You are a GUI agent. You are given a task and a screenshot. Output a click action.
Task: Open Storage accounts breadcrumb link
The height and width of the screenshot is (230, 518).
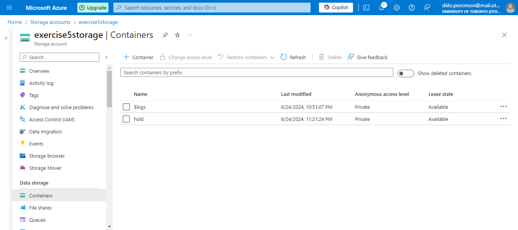tap(50, 22)
